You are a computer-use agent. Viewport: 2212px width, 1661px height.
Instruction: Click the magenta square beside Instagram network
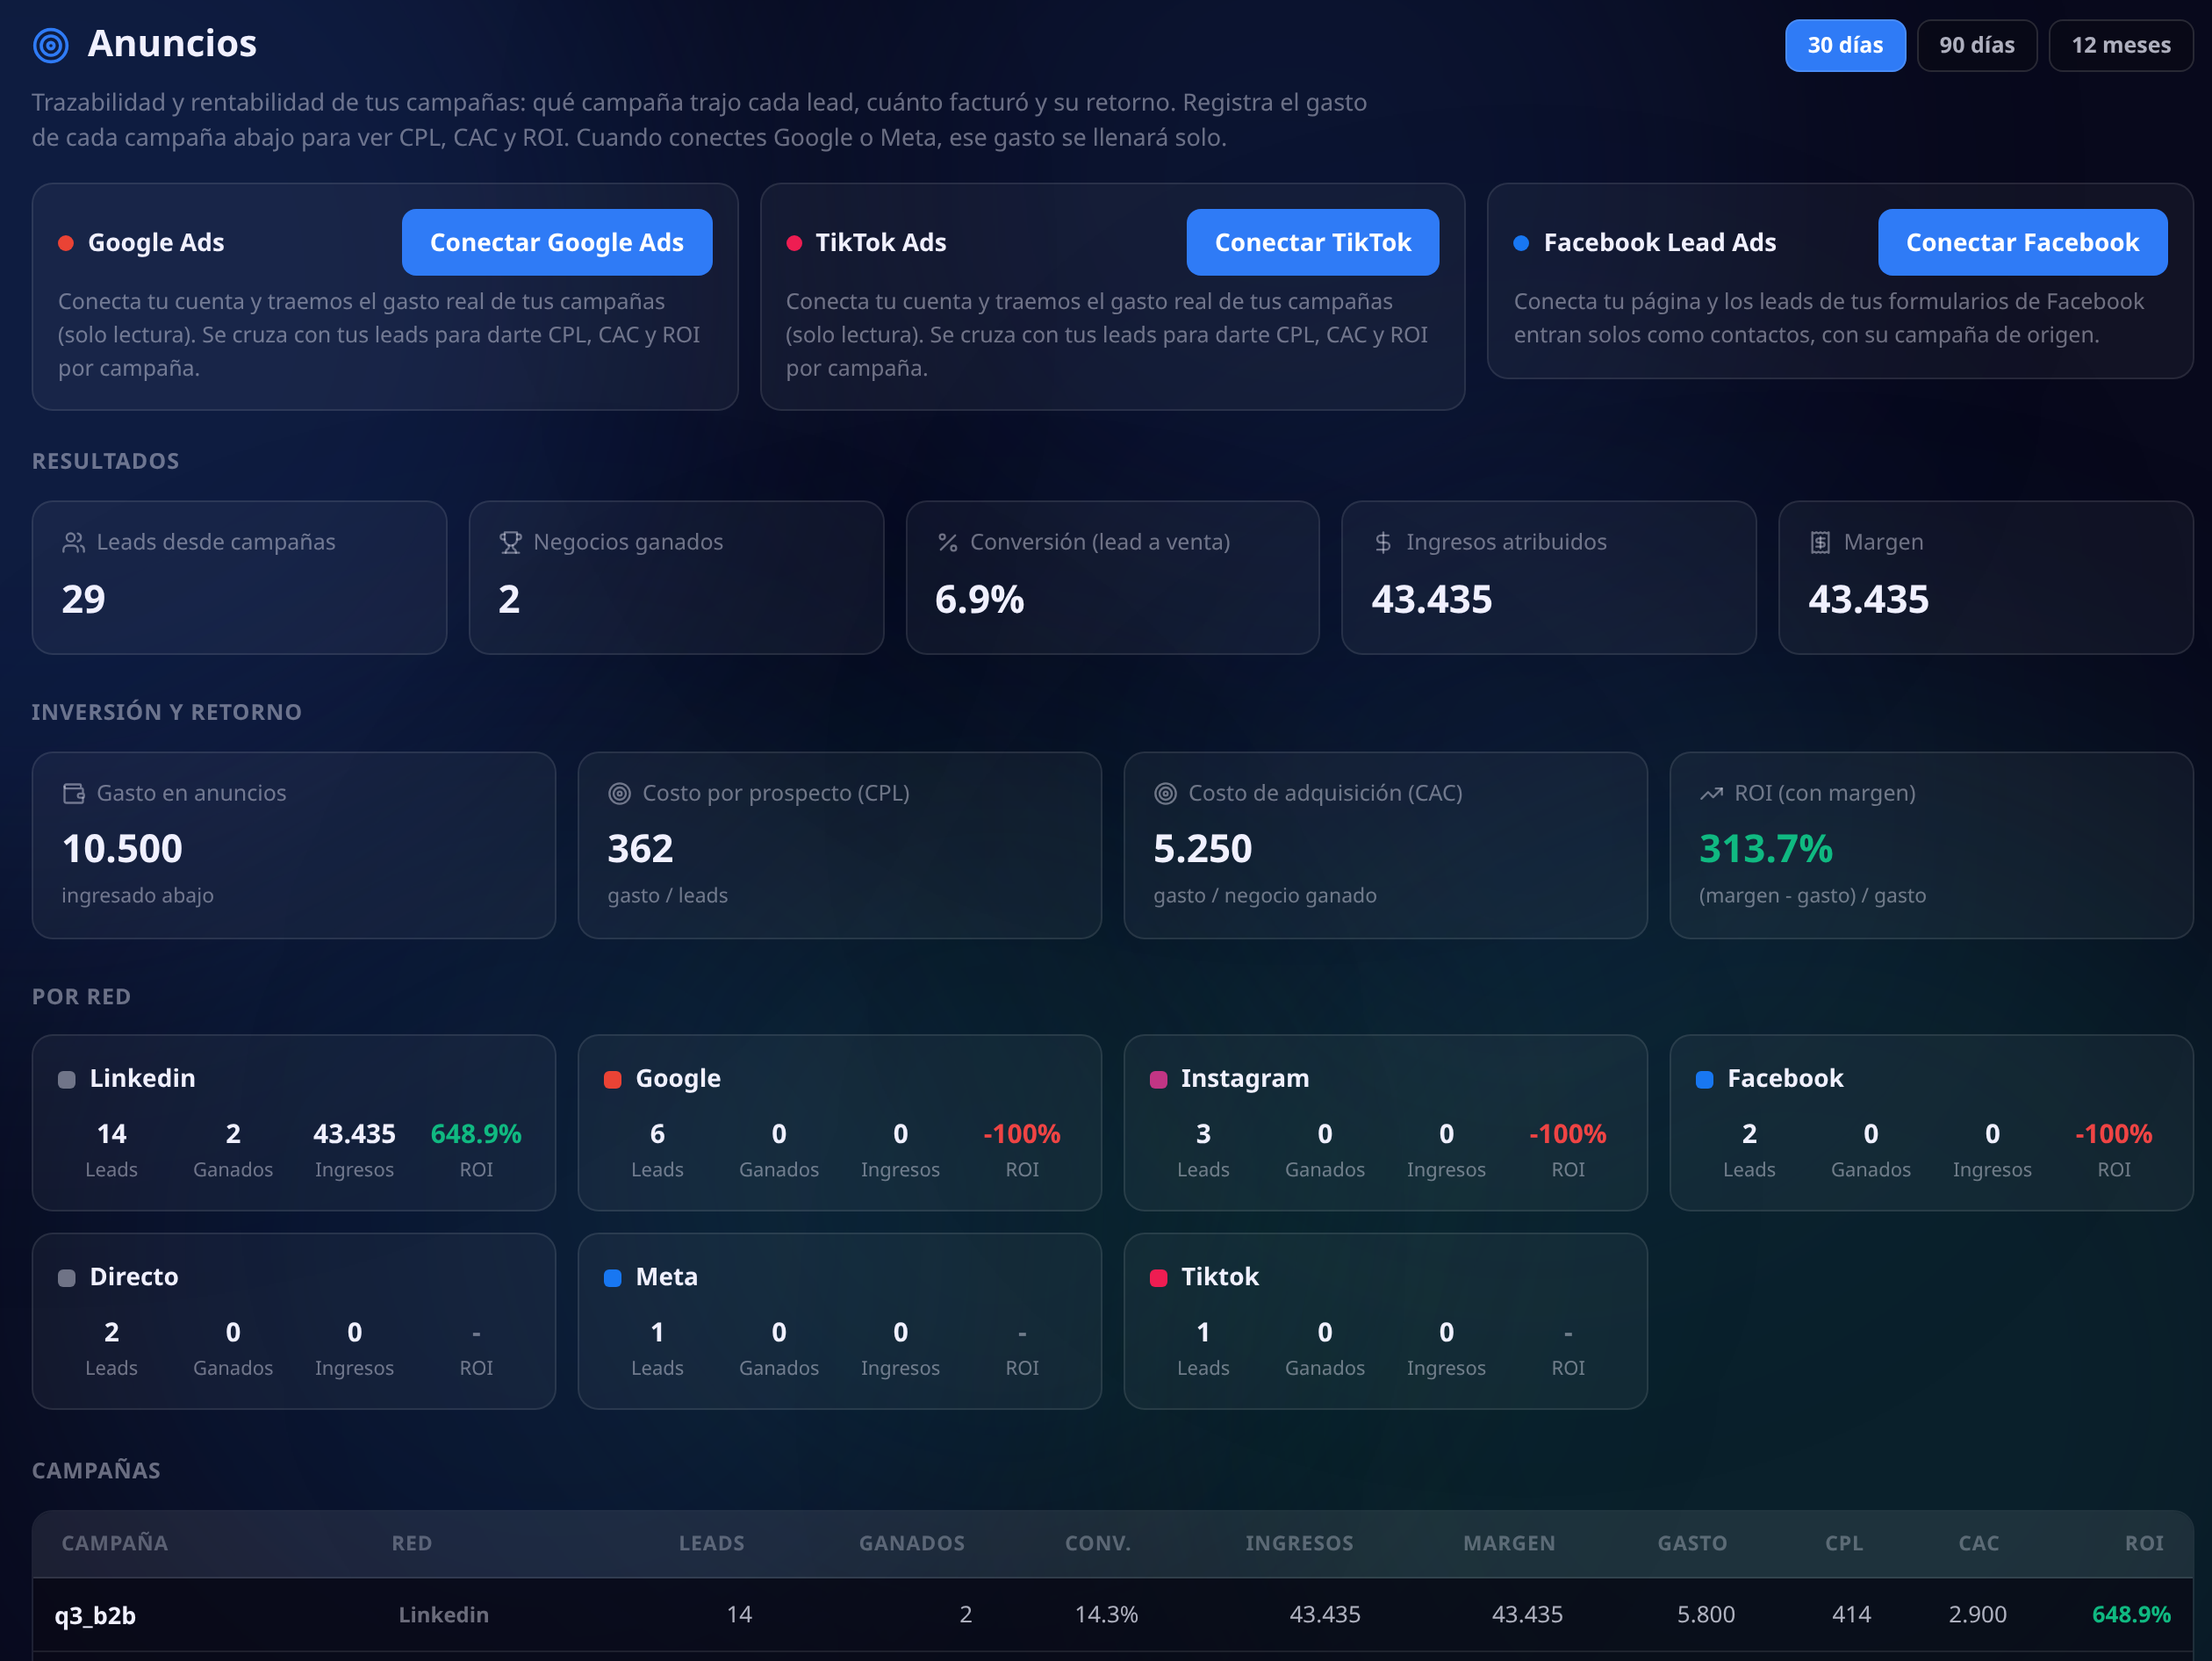tap(1159, 1080)
